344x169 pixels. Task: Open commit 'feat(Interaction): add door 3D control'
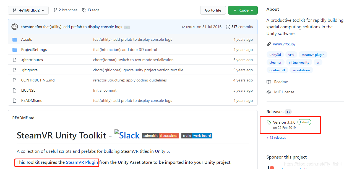click(x=125, y=50)
